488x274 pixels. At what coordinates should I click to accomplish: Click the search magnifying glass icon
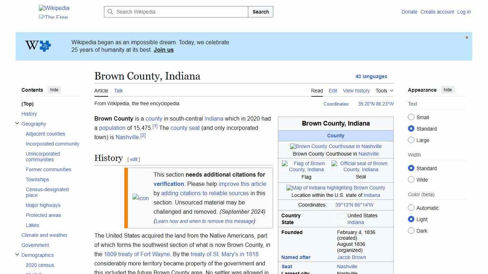(x=111, y=12)
